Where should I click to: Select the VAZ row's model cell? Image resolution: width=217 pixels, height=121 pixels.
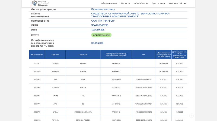coord(83,79)
